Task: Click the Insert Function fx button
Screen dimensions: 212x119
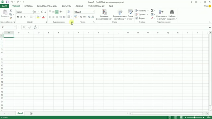Action: tap(35, 27)
